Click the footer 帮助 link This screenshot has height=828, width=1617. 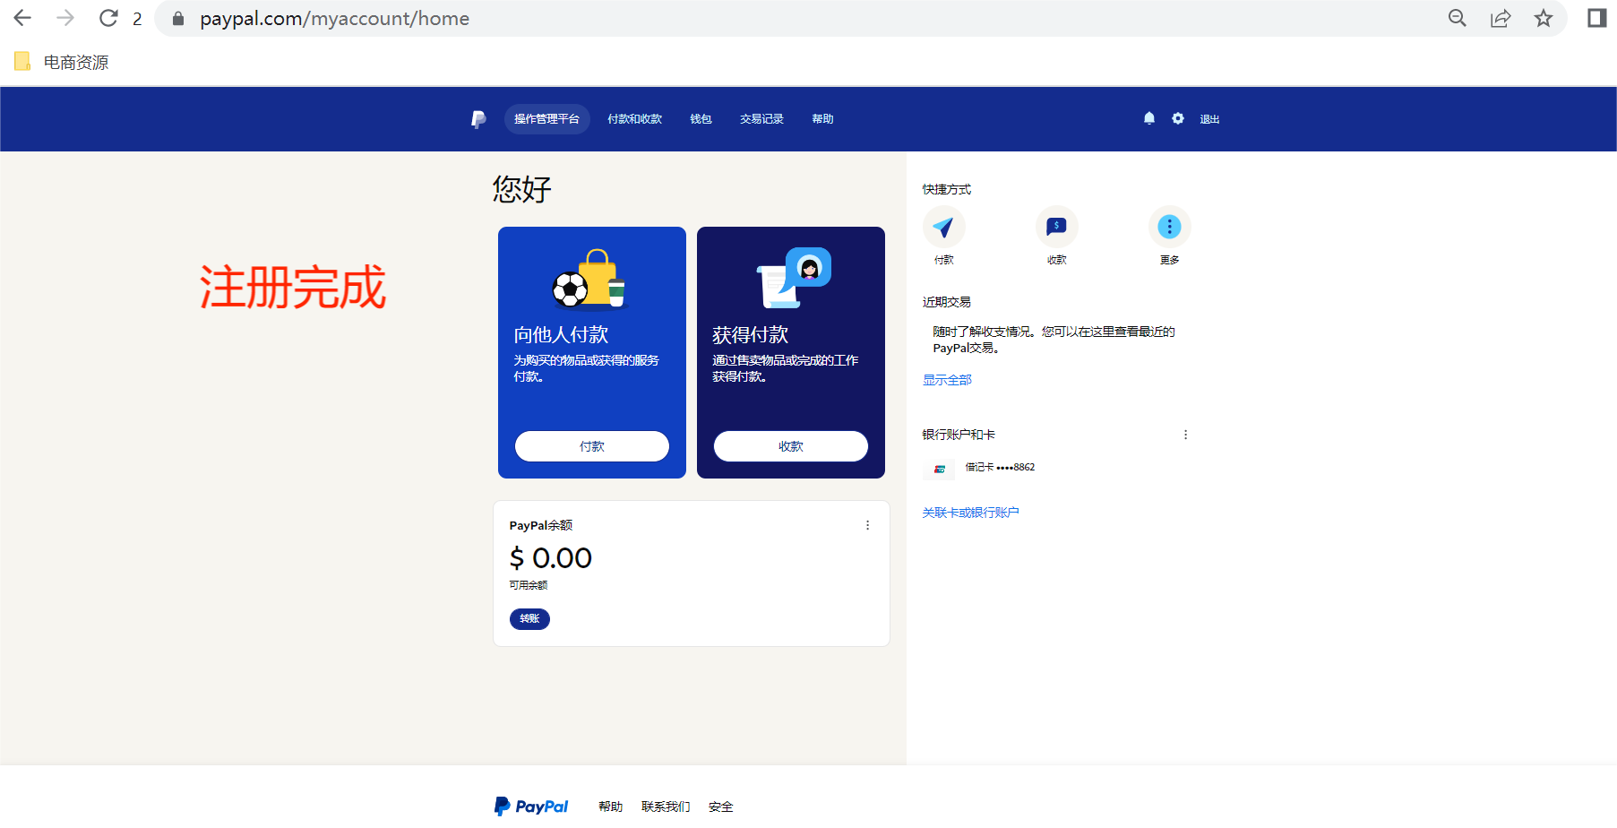point(610,806)
